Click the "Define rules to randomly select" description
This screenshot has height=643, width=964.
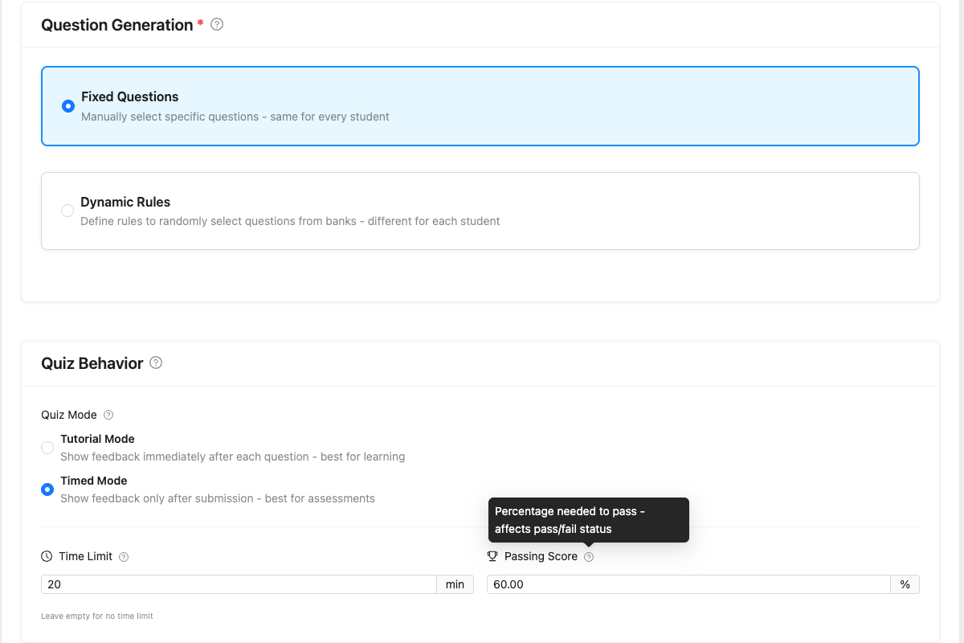pyautogui.click(x=290, y=221)
